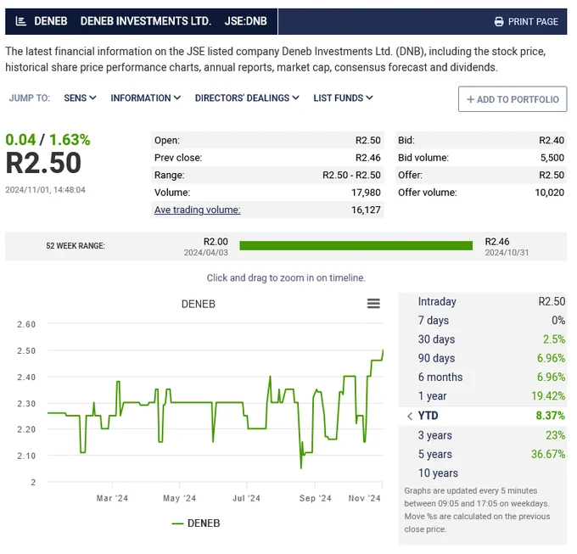Toggle the DENEB series in chart legend
577x554 pixels.
click(196, 523)
